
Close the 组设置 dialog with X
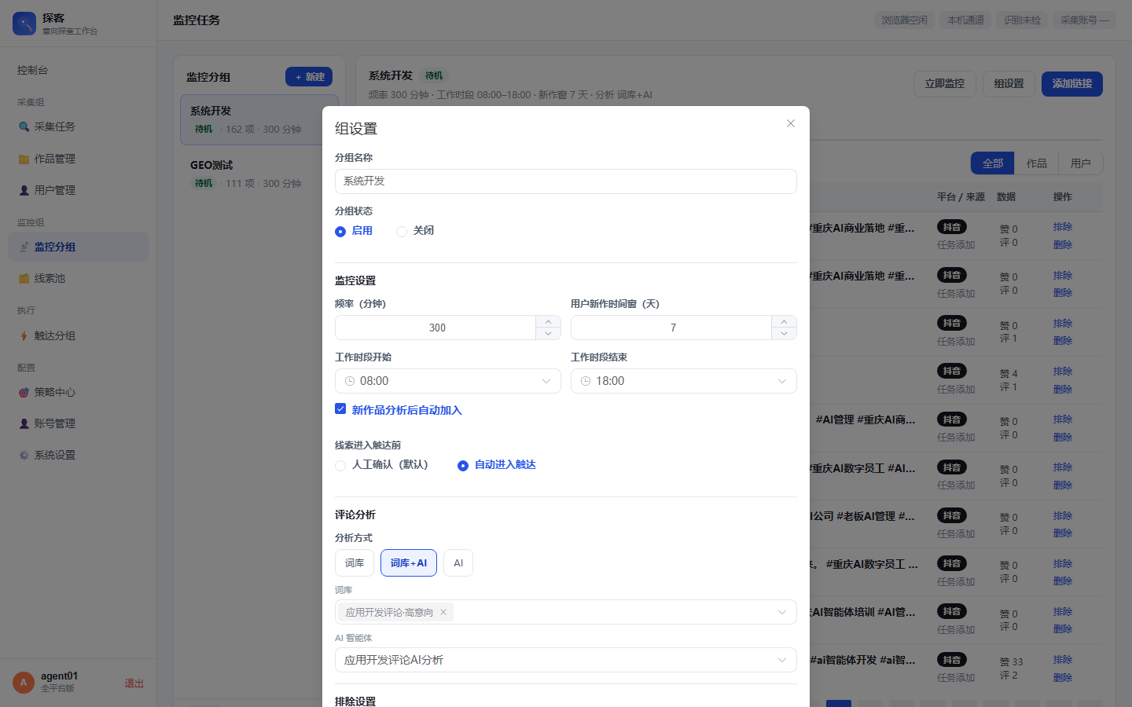click(791, 123)
